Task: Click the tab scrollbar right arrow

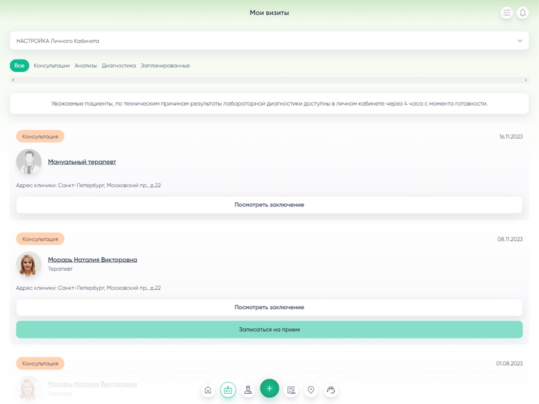Action: pos(526,80)
